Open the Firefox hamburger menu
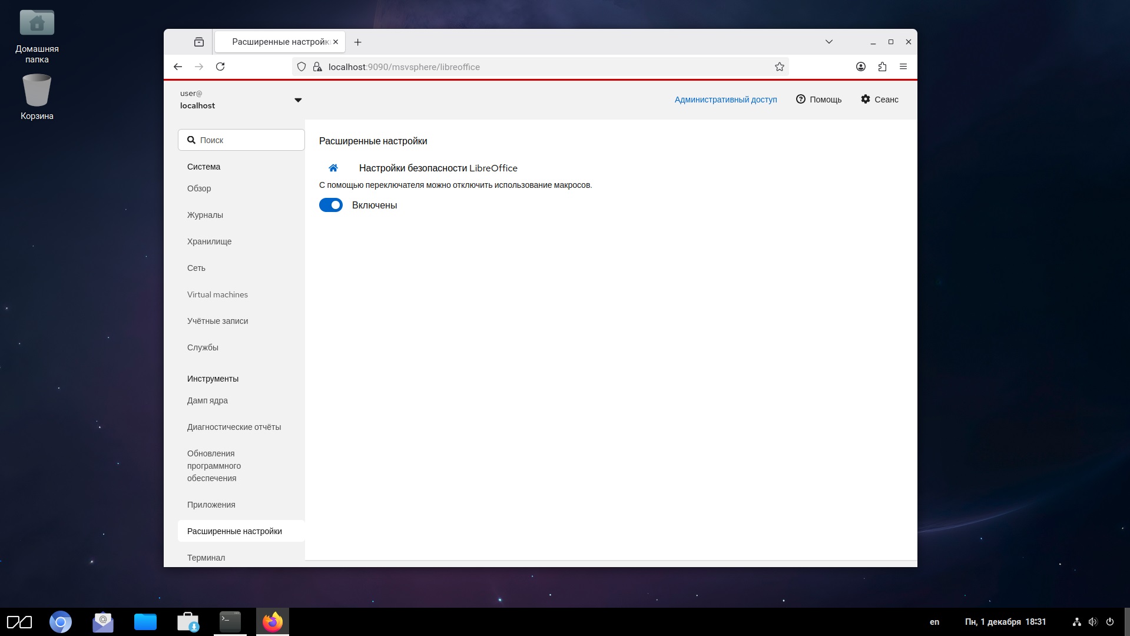This screenshot has height=636, width=1130. coord(904,67)
